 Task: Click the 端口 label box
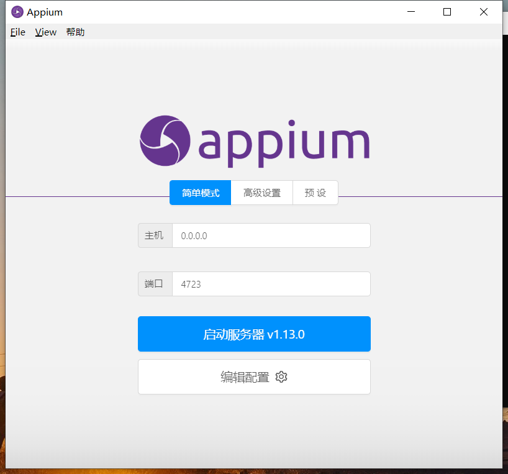tap(155, 284)
